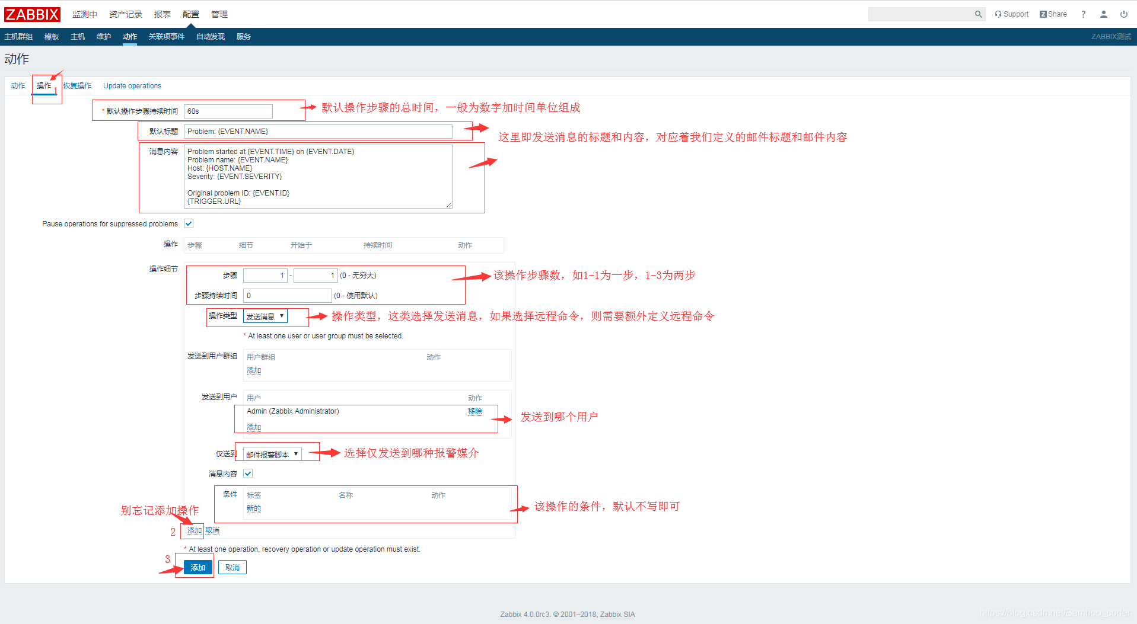1137x624 pixels.
Task: Add a user group via 添加 link
Action: pyautogui.click(x=254, y=370)
